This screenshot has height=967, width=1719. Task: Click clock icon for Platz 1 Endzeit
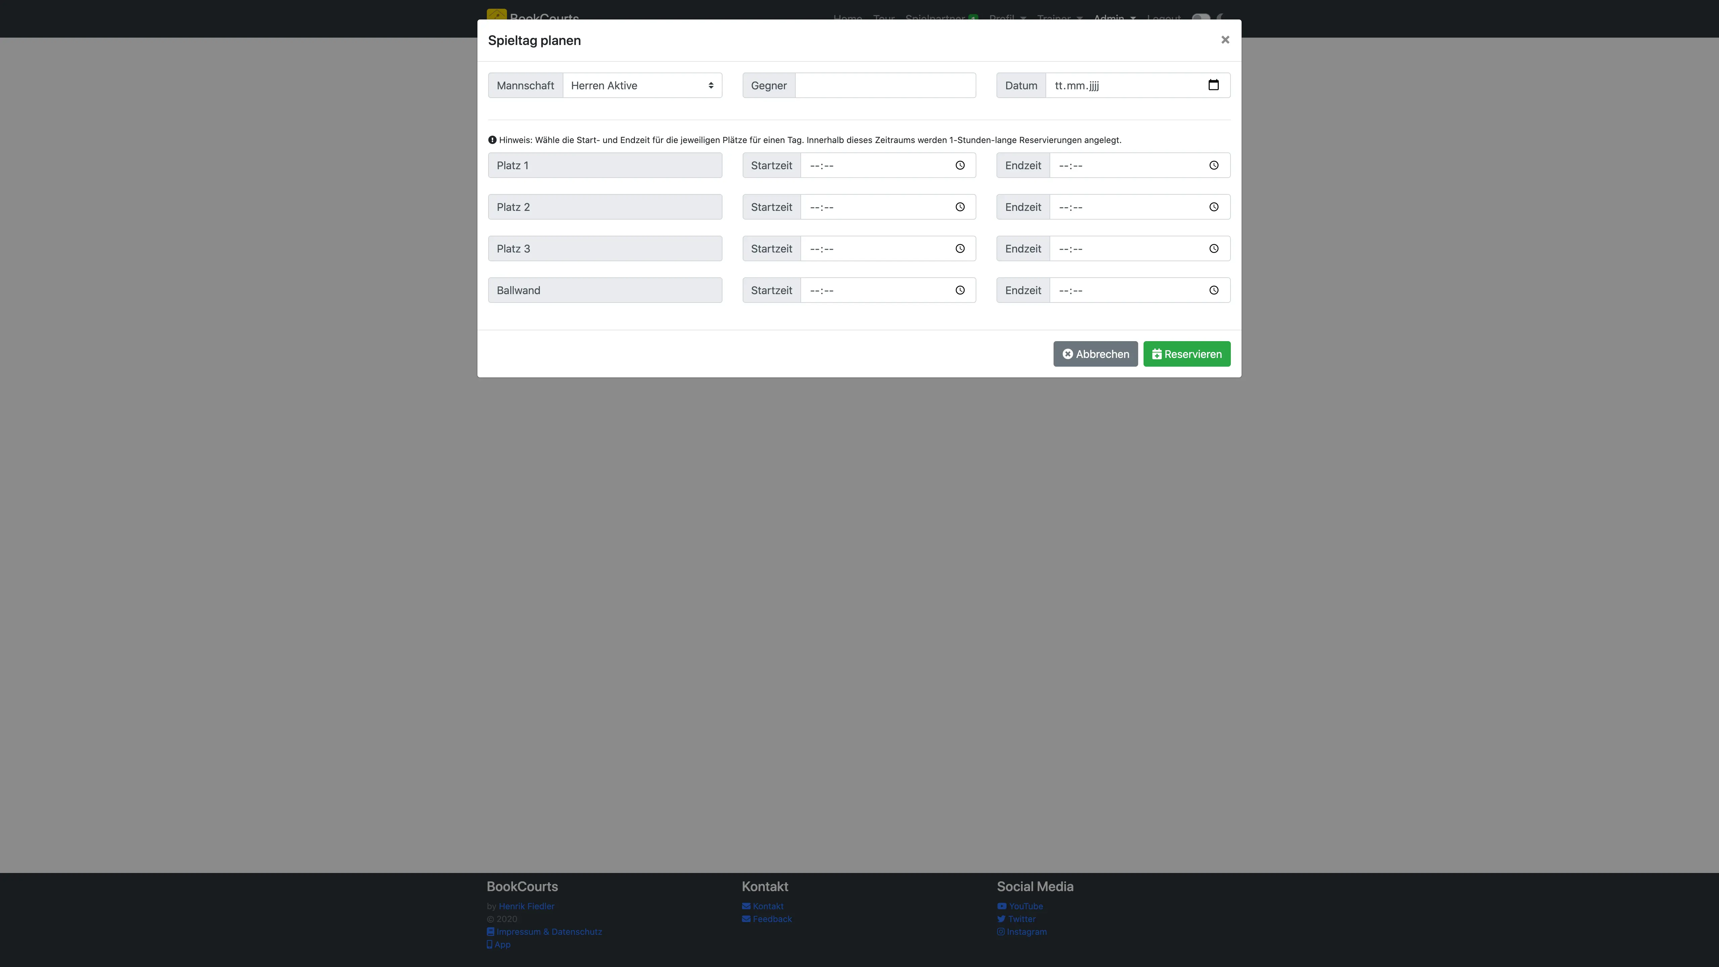pyautogui.click(x=1213, y=166)
